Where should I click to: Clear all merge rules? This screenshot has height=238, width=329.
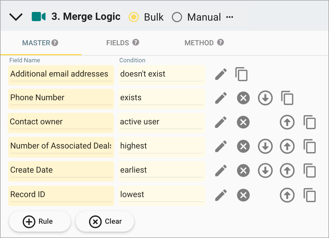[x=105, y=221]
